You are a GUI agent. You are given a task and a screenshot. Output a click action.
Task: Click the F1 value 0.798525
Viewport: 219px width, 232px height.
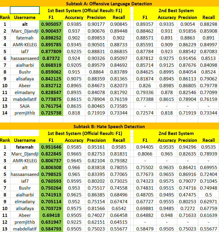click(x=51, y=174)
